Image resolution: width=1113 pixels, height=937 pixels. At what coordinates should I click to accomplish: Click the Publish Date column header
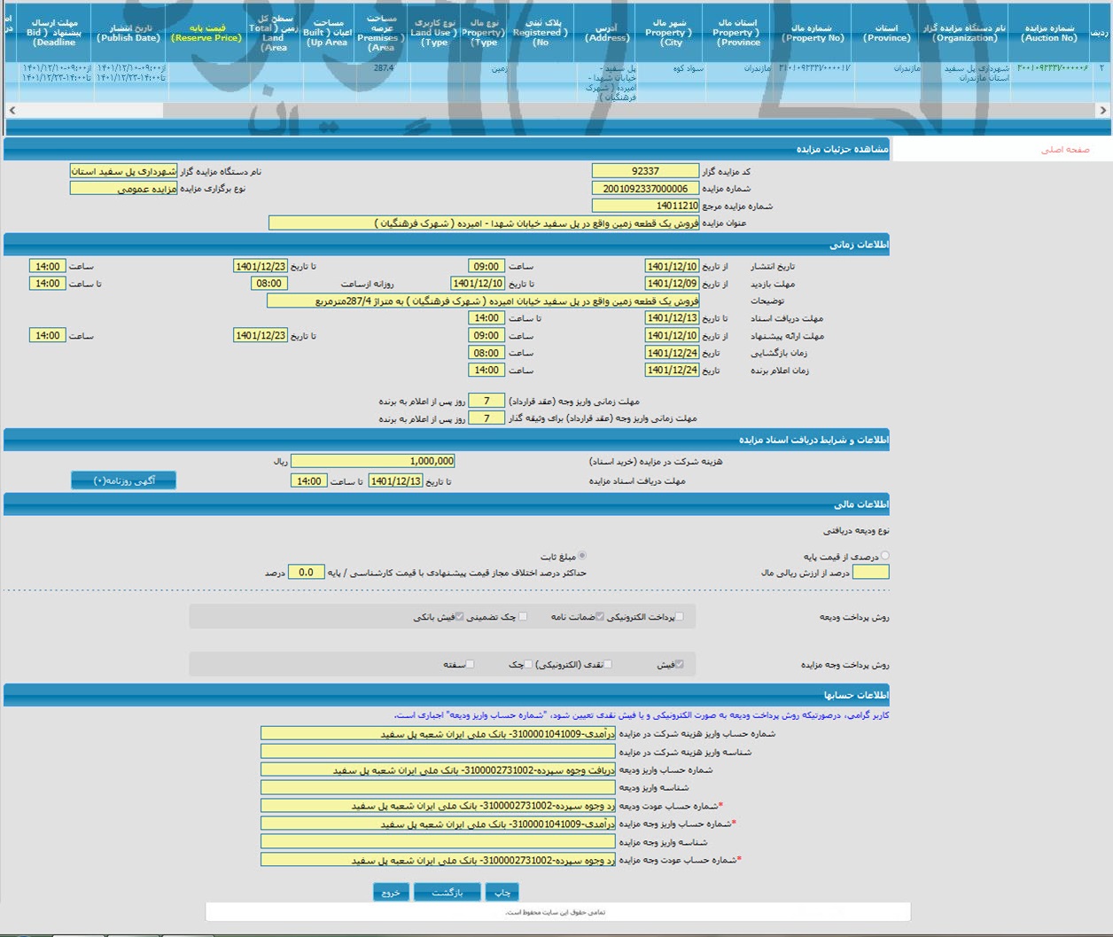click(x=129, y=33)
